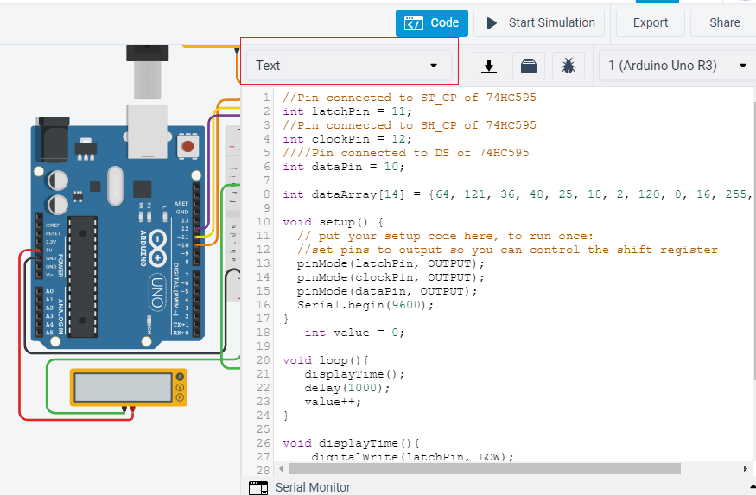Image resolution: width=756 pixels, height=495 pixels.
Task: Click the 'int dataArray[14]' declaration line
Action: [x=517, y=194]
